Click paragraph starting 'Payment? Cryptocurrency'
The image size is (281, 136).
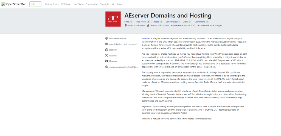193,110
